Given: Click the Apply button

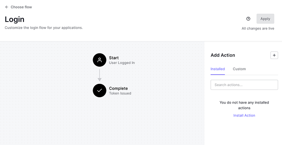Looking at the screenshot, I should click(265, 19).
